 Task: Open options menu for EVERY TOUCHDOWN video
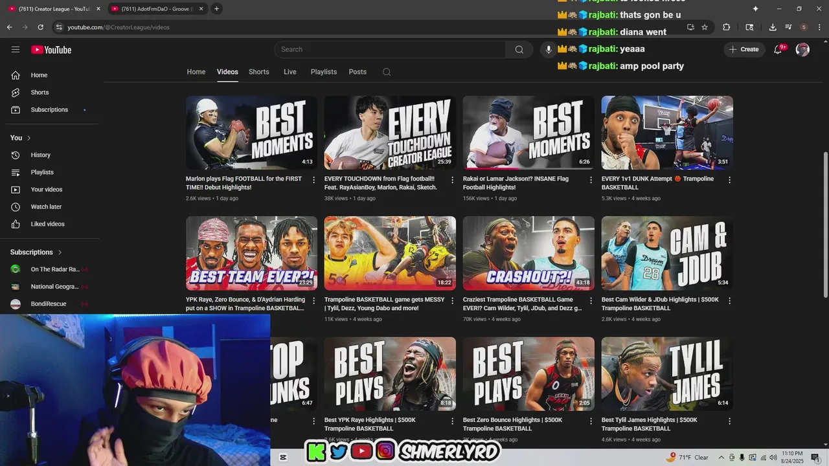[452, 180]
